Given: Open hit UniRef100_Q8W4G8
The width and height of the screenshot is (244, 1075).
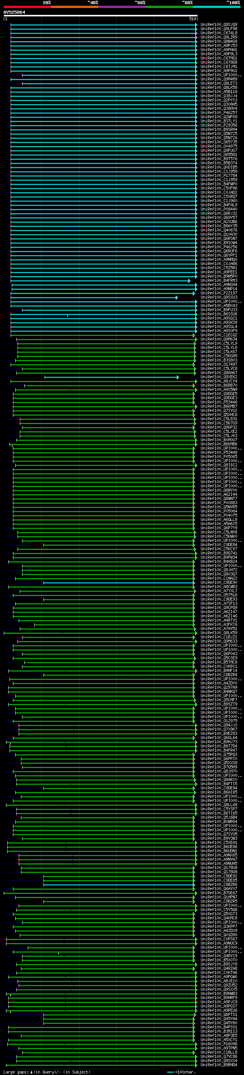Looking at the screenshot, I should tap(219, 41).
